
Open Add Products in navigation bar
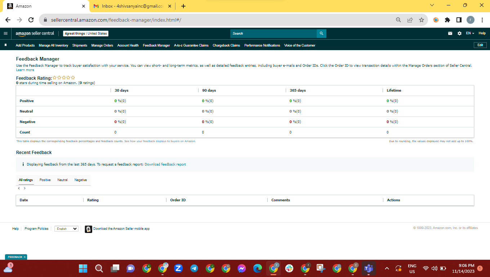[x=25, y=45]
